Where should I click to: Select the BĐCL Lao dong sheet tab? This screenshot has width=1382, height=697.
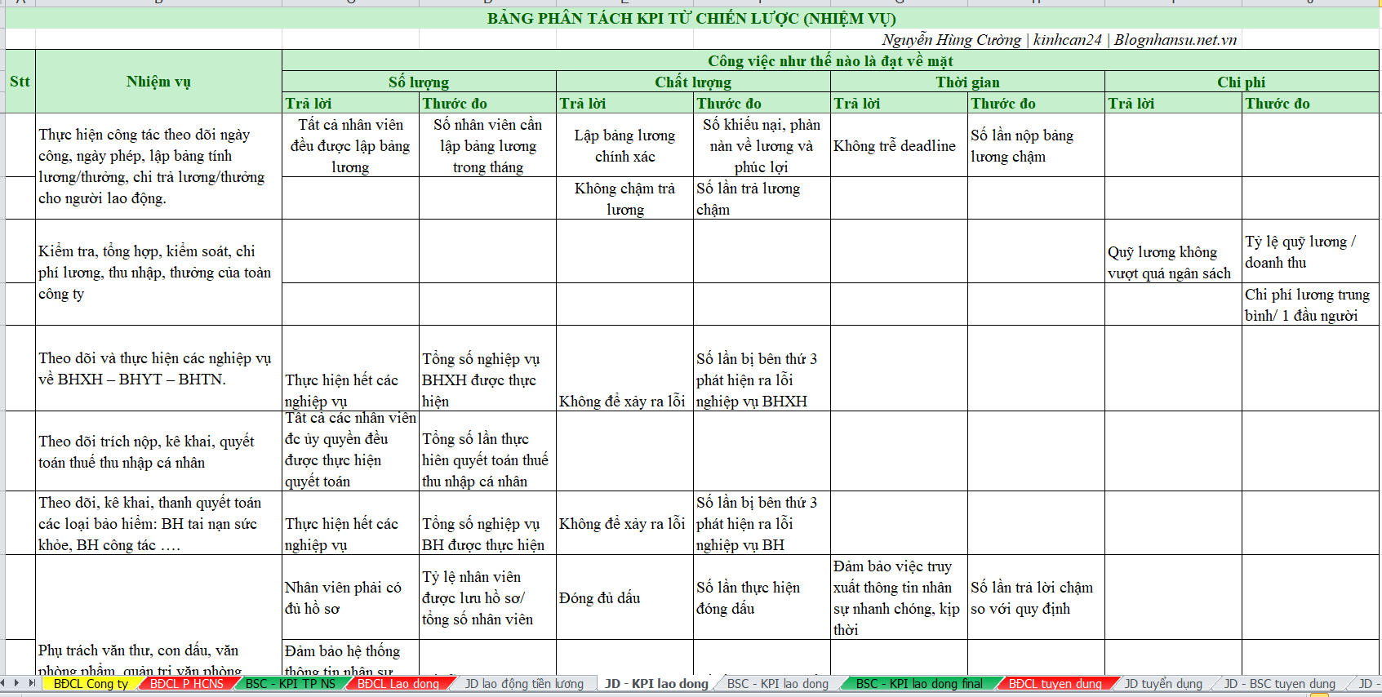pos(398,684)
